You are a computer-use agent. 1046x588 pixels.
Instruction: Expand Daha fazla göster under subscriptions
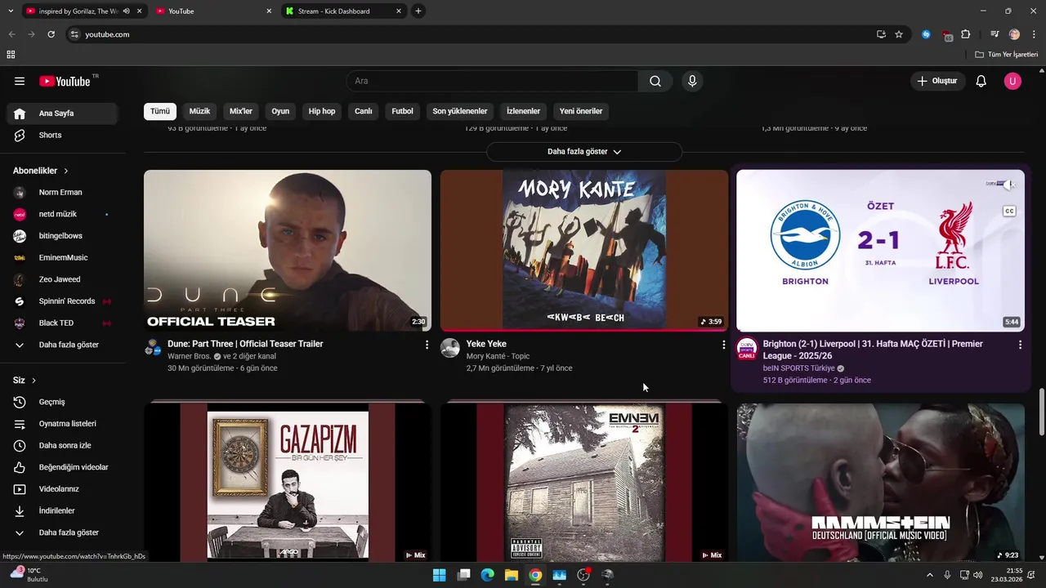pyautogui.click(x=62, y=345)
